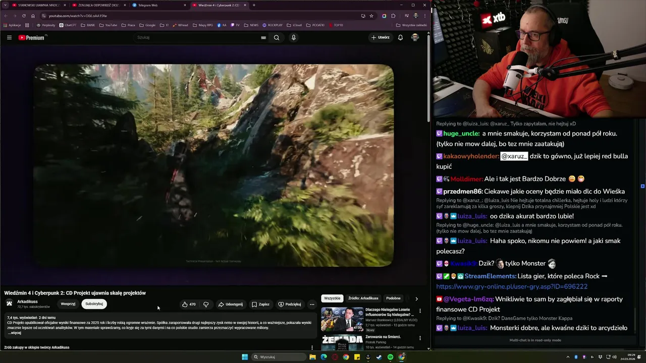Open the ROCKPLAY bookmark

tap(272, 25)
